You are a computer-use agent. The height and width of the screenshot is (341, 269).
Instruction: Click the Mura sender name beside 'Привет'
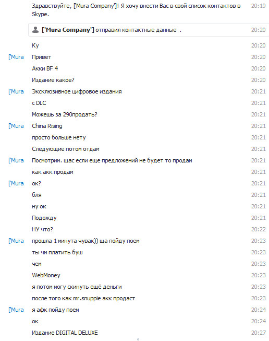16,57
